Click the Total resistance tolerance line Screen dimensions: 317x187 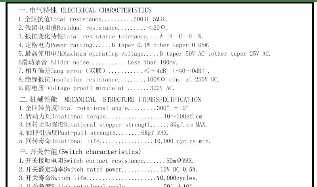[111, 36]
